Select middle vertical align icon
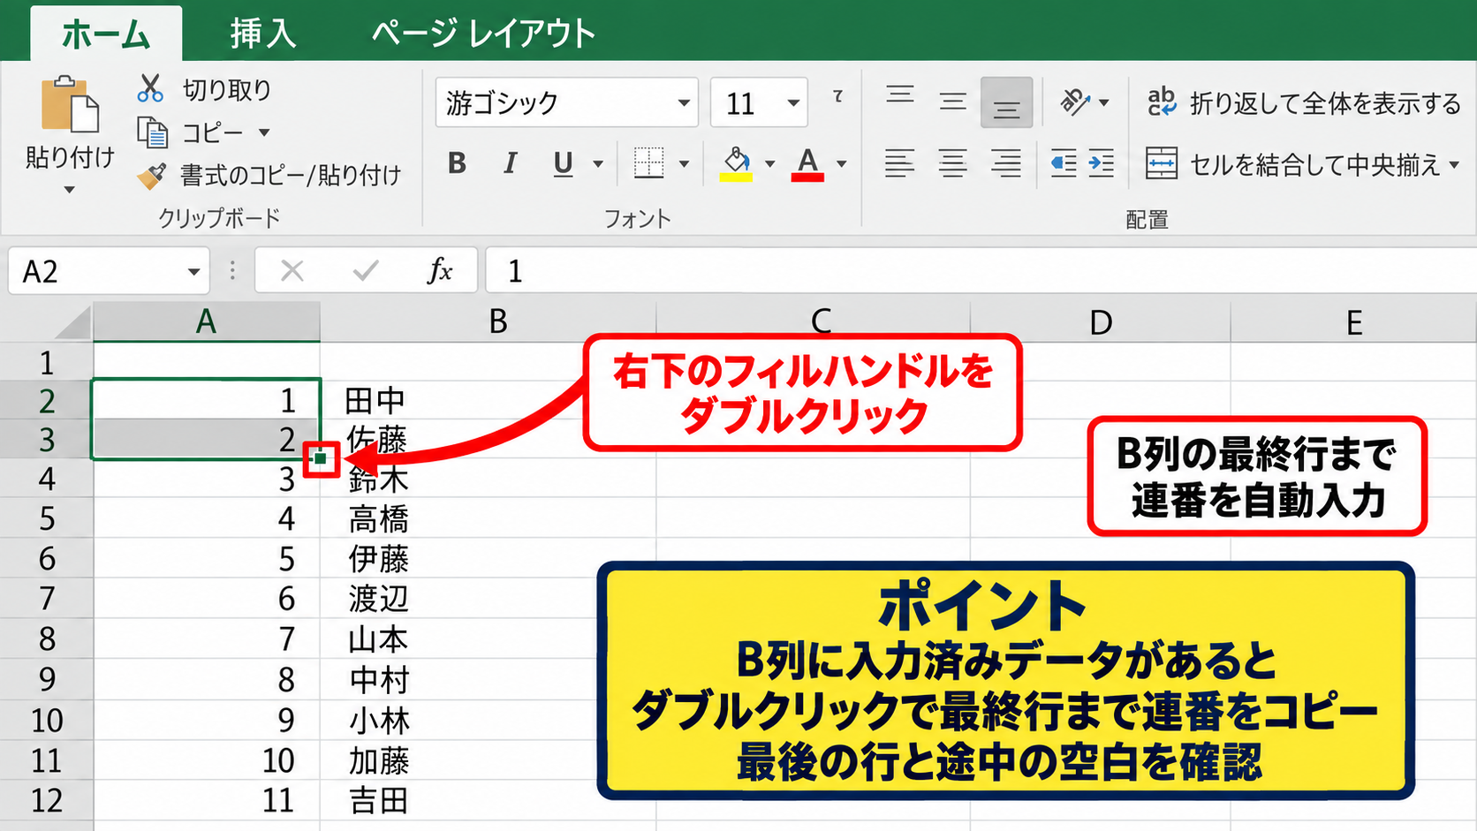The image size is (1477, 831). pyautogui.click(x=952, y=102)
